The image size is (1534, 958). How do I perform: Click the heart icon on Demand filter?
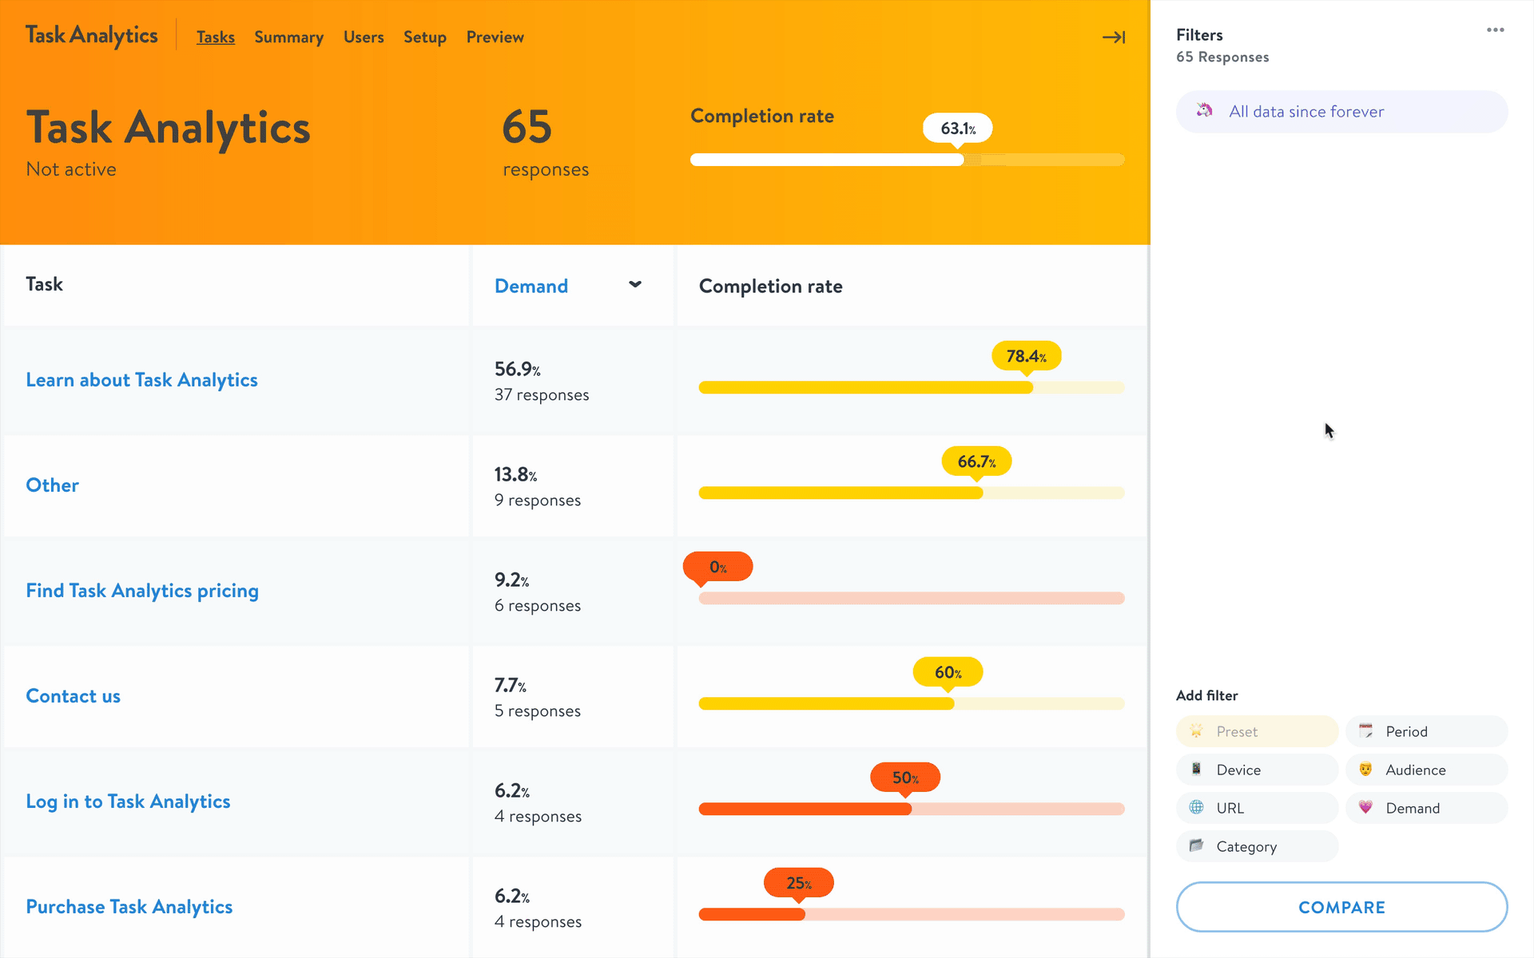click(x=1365, y=807)
